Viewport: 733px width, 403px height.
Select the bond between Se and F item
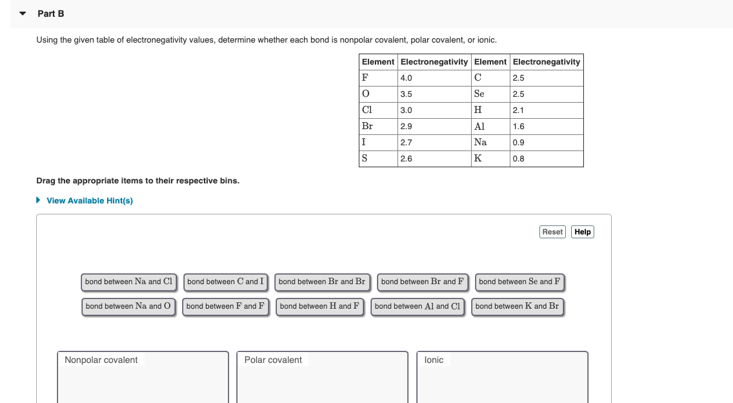point(519,282)
